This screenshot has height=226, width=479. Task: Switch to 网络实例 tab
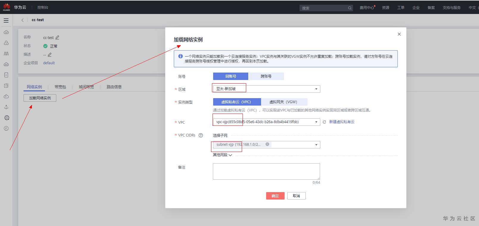(35, 87)
